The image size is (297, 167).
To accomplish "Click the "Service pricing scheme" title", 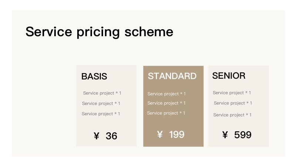I will (99, 32).
